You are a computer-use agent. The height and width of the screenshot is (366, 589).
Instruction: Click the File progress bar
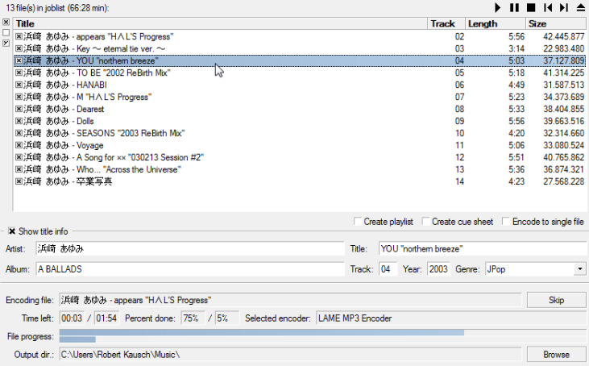pos(322,333)
